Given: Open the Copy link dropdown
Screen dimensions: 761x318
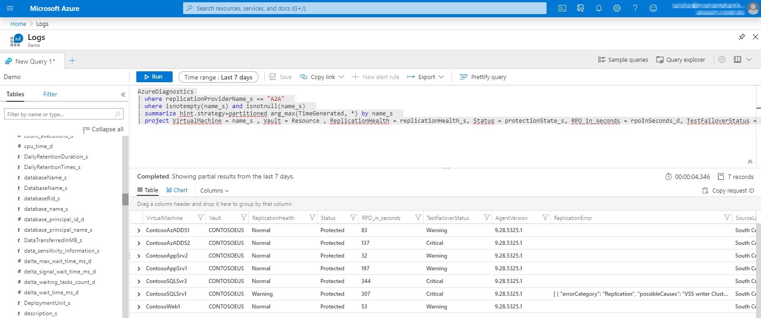Looking at the screenshot, I should pyautogui.click(x=322, y=77).
